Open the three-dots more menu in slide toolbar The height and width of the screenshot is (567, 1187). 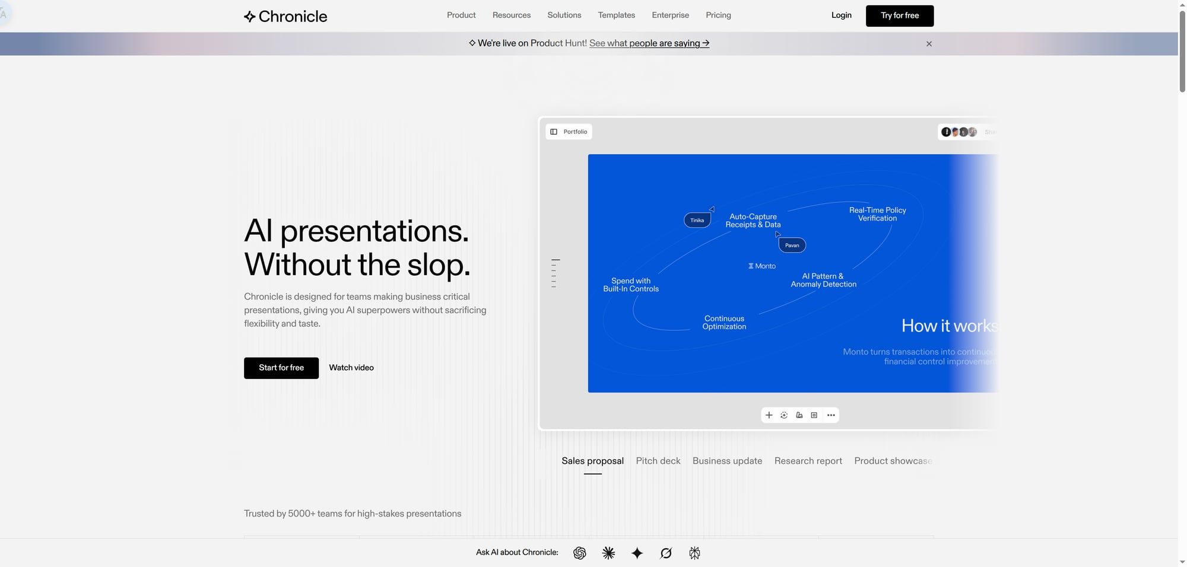pos(831,415)
